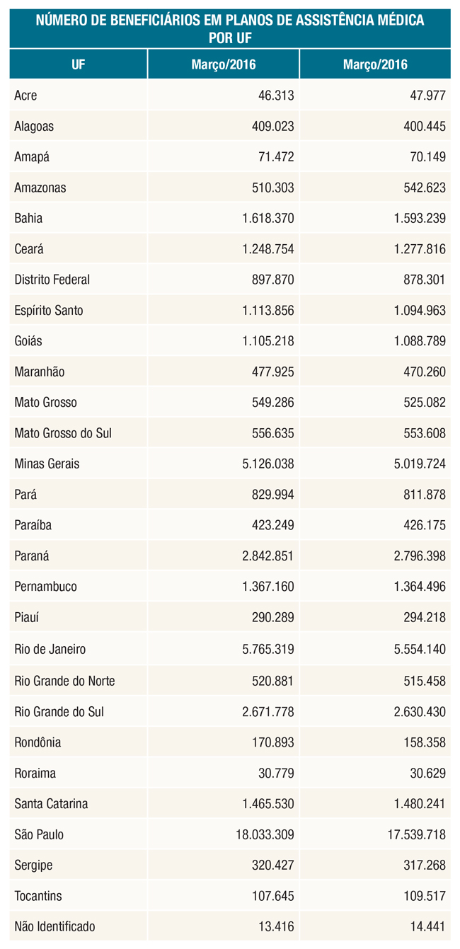Click the Ceará value 1.248.754
This screenshot has height=949, width=460.
(265, 249)
